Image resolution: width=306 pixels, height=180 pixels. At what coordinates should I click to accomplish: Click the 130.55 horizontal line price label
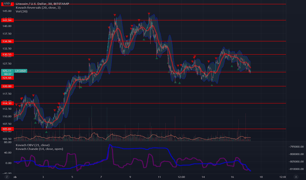pyautogui.click(x=7, y=54)
